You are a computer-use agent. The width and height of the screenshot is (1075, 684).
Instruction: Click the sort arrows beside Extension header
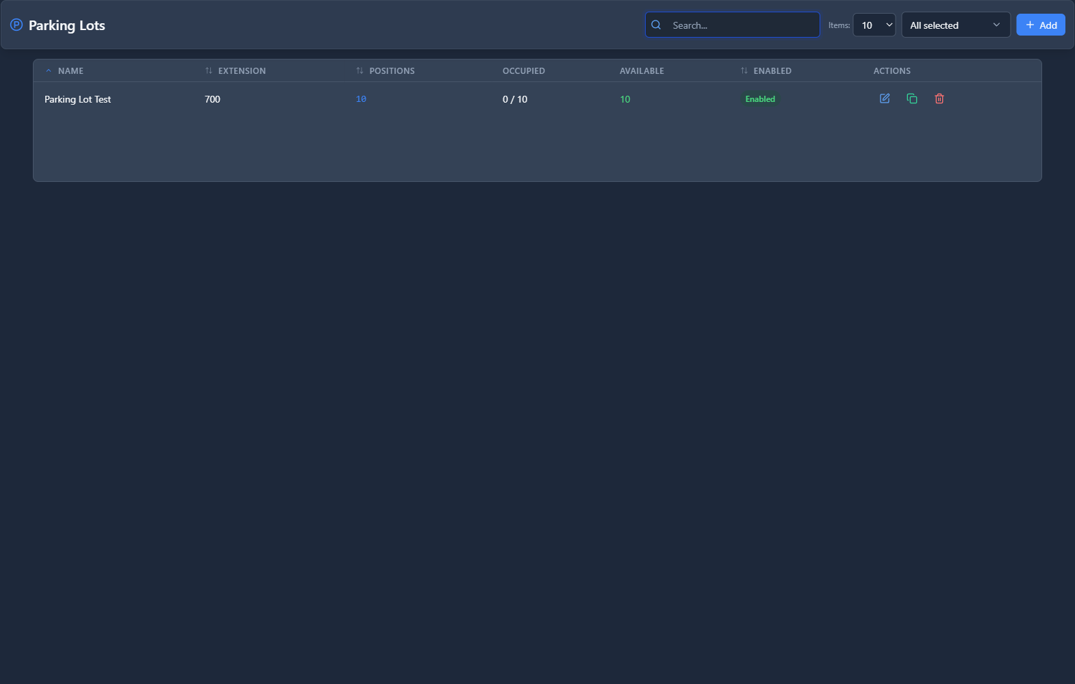pos(209,71)
